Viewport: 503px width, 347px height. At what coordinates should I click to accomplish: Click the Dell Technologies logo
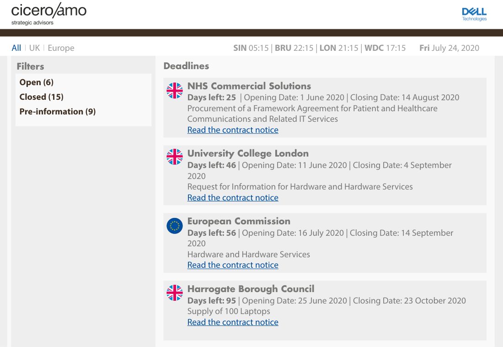tap(474, 15)
